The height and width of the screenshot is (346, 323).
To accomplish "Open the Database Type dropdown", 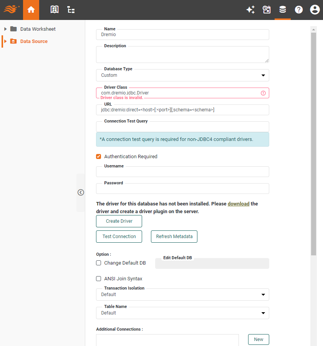I will pyautogui.click(x=263, y=75).
